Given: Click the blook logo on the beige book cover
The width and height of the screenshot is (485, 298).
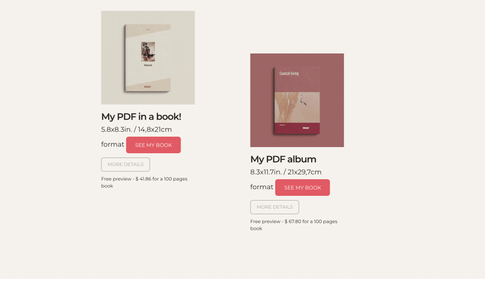Looking at the screenshot, I should [148, 87].
